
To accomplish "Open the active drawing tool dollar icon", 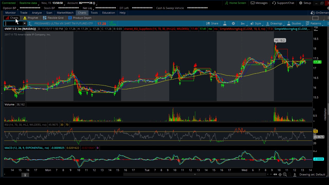I will pyautogui.click(x=295, y=174).
